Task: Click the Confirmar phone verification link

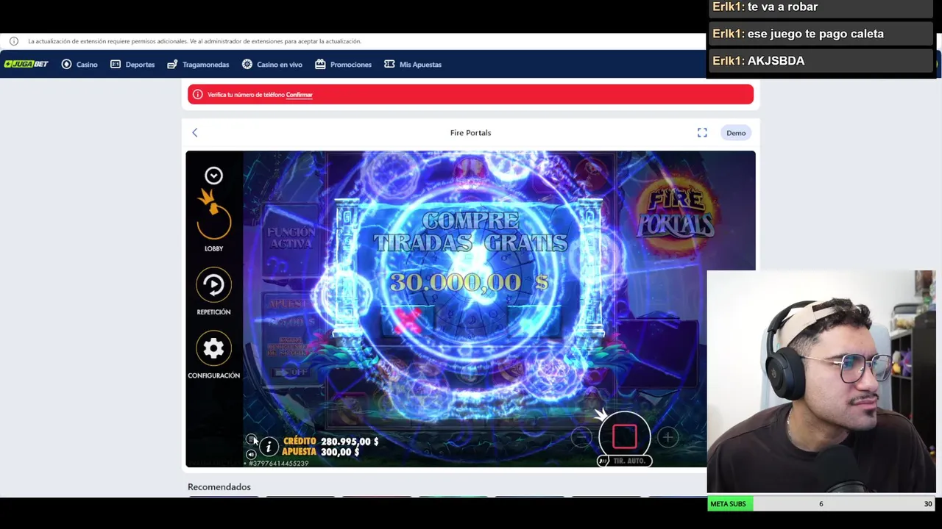Action: click(x=299, y=95)
